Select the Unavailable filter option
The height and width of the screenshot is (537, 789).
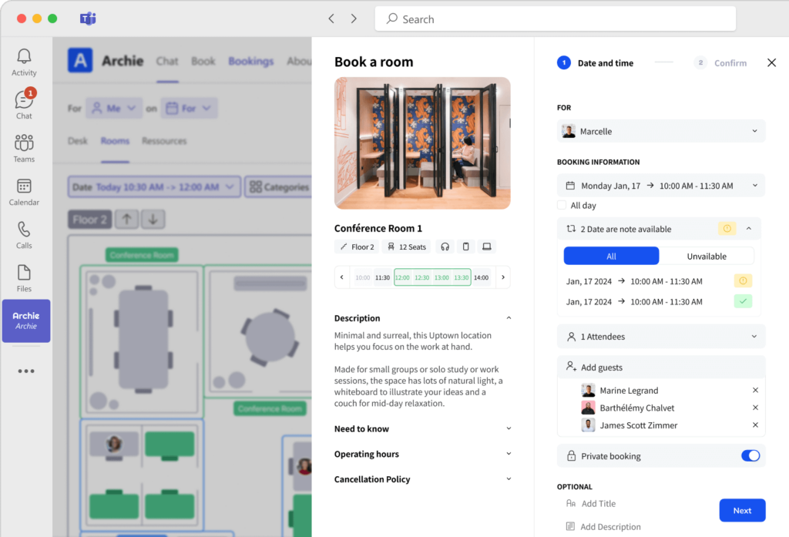[x=706, y=256]
